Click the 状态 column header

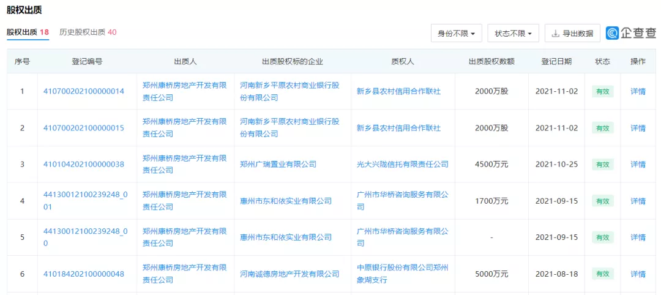click(x=602, y=62)
